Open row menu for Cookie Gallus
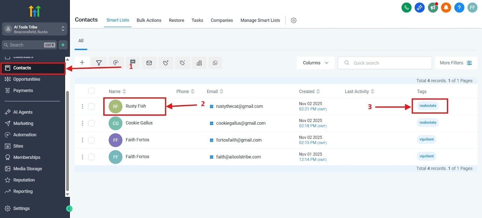 coord(82,123)
